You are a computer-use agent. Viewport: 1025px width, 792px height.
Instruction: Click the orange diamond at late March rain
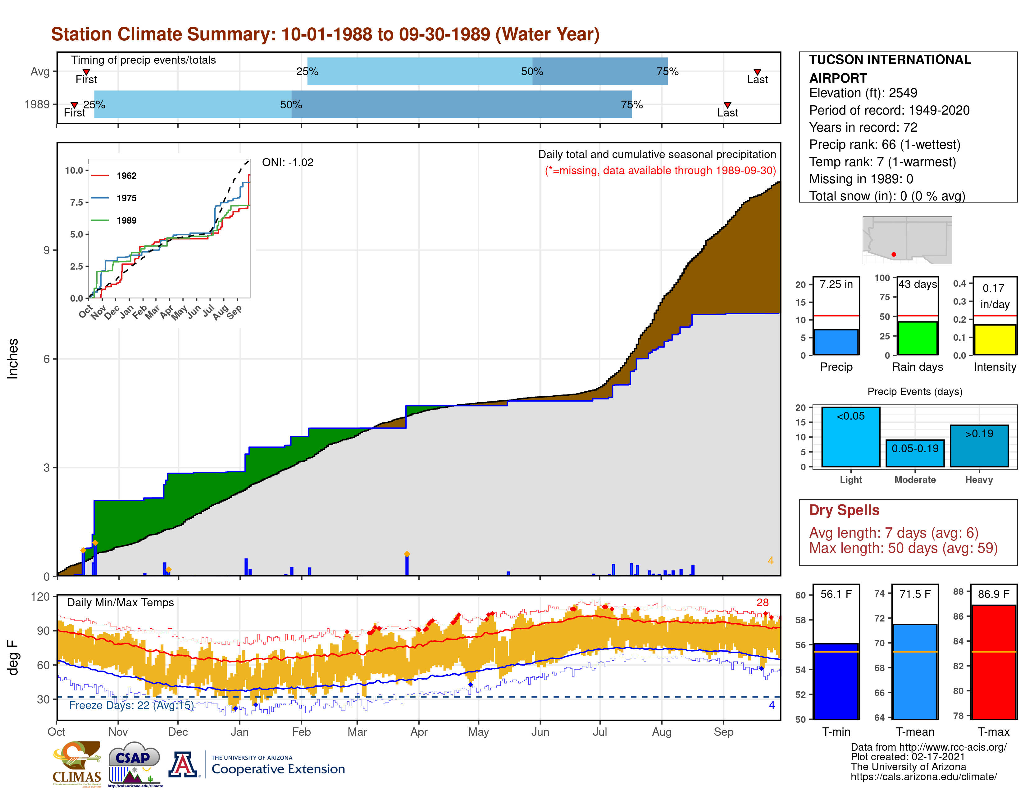coord(407,554)
